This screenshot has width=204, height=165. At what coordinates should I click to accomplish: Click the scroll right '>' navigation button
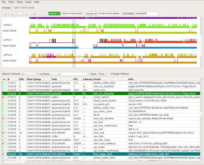(x=26, y=14)
